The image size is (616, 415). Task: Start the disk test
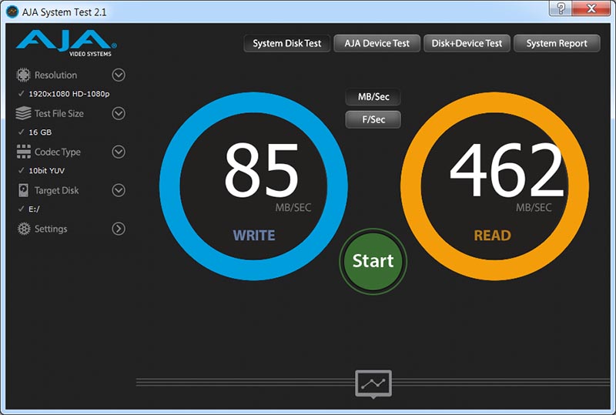(x=373, y=261)
